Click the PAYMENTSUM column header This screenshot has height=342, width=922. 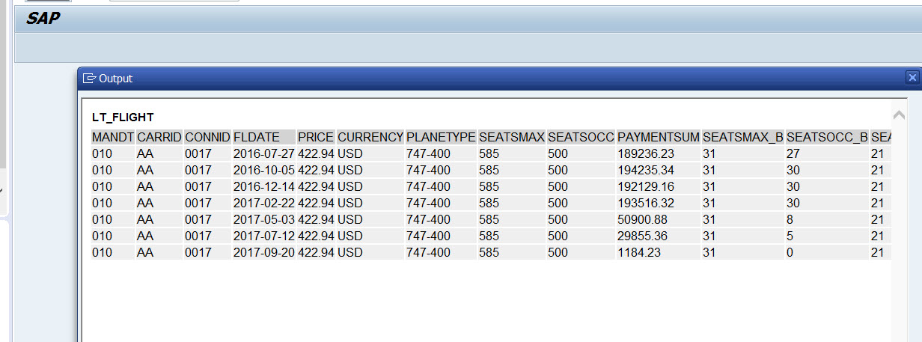(659, 137)
